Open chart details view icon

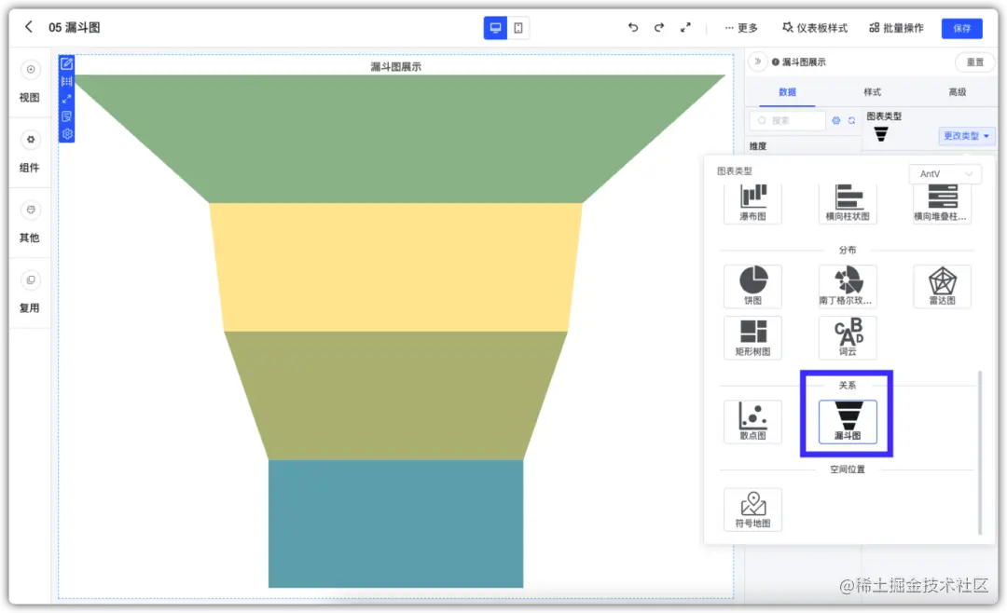click(67, 116)
